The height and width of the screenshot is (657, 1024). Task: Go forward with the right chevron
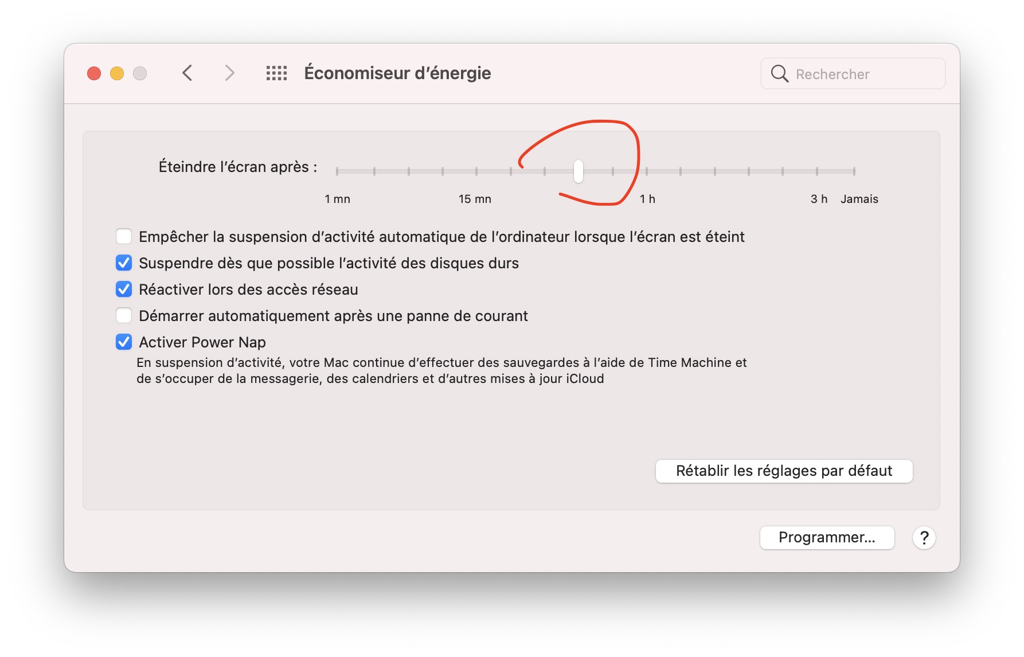(229, 73)
